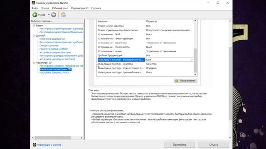Select Фильтрация текстур - трилинейная row

click(145, 72)
